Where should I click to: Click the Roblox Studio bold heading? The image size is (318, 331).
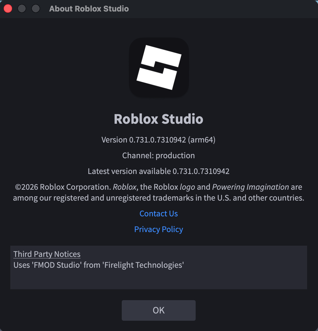(x=158, y=119)
